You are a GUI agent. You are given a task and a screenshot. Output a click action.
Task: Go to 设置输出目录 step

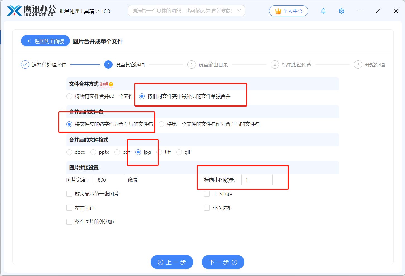point(213,65)
